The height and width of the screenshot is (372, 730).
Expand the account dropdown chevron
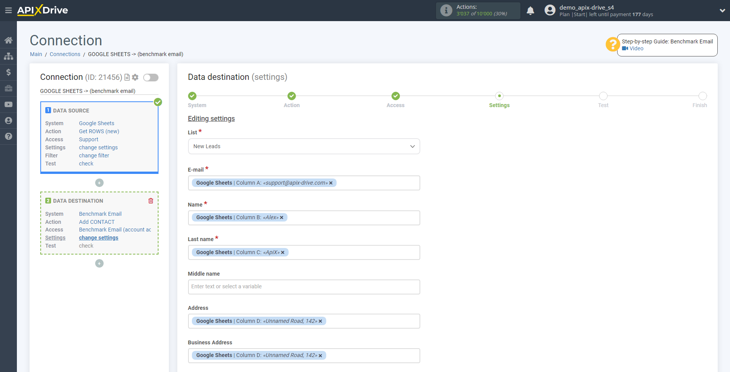tap(722, 11)
